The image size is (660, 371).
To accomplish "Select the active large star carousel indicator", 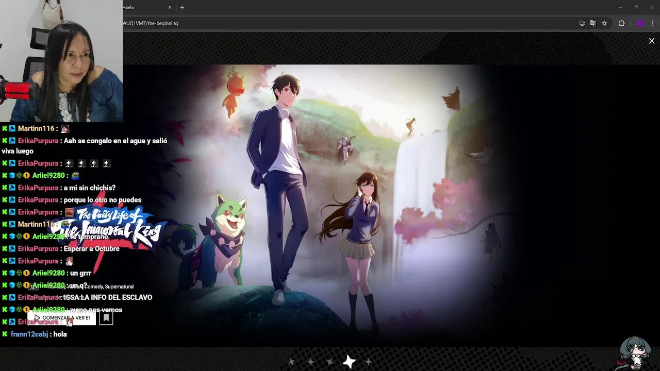I will (x=349, y=362).
